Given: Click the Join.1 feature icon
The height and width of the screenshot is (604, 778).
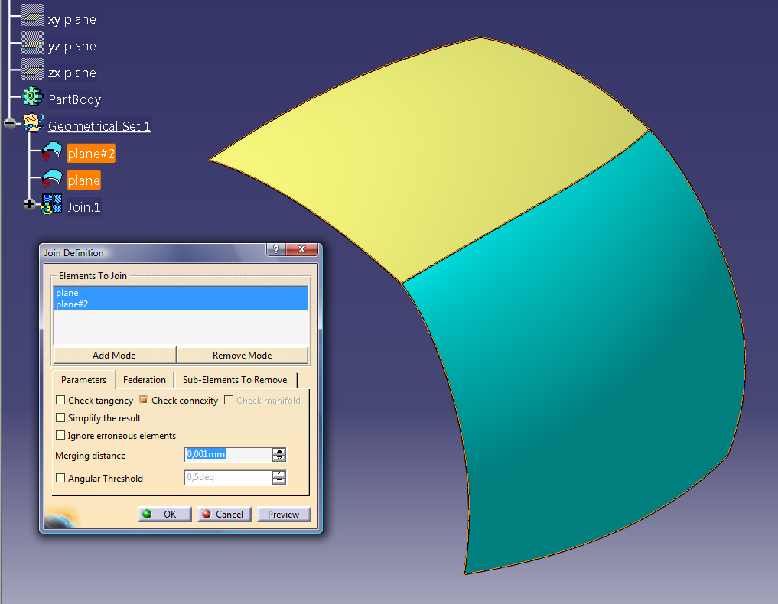Looking at the screenshot, I should [52, 206].
